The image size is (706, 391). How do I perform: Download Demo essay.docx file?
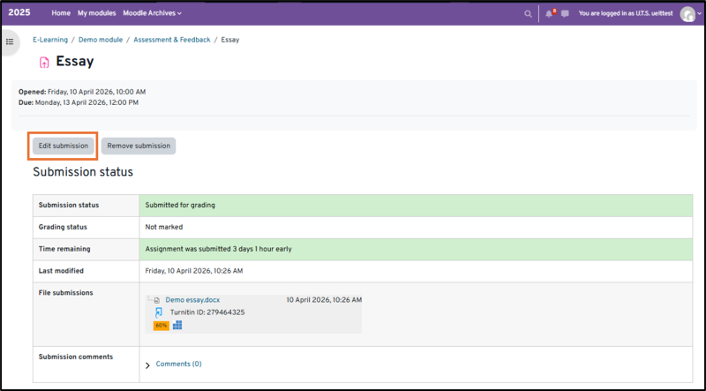[192, 300]
